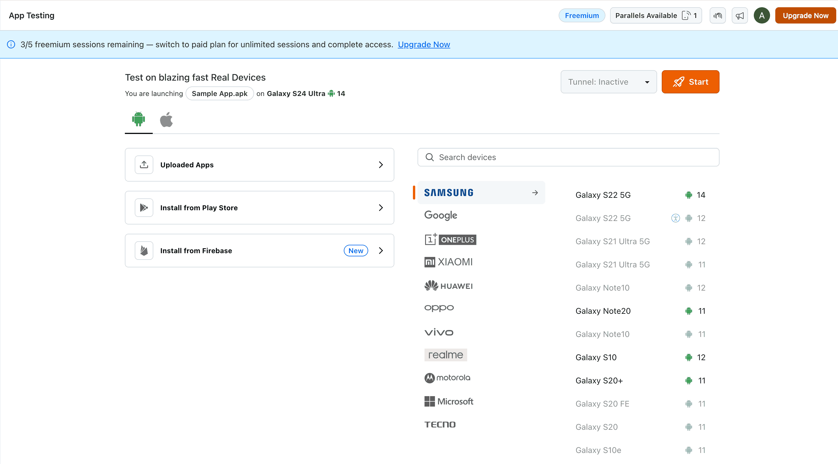Click the Parallels Available indicator
Viewport: 838px width, 464px height.
pos(656,16)
